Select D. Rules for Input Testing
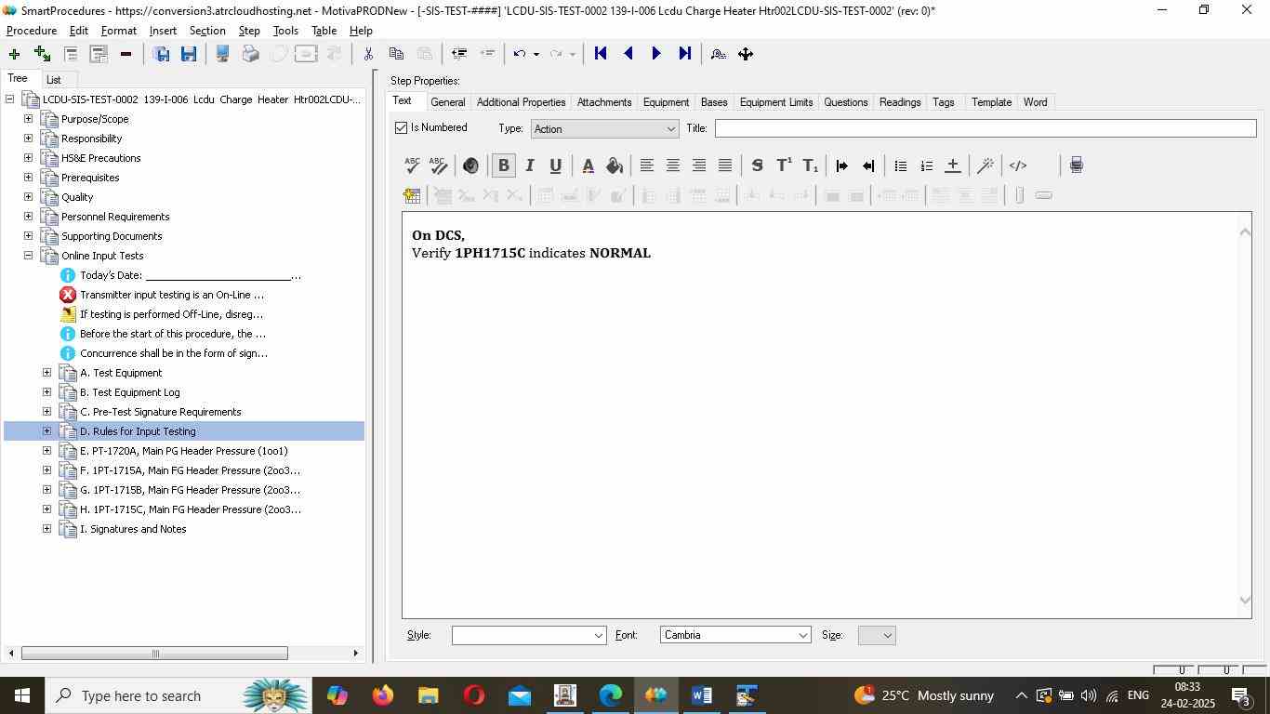Viewport: 1270px width, 714px height. tap(138, 431)
